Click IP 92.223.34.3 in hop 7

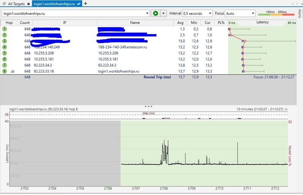[x=43, y=65]
